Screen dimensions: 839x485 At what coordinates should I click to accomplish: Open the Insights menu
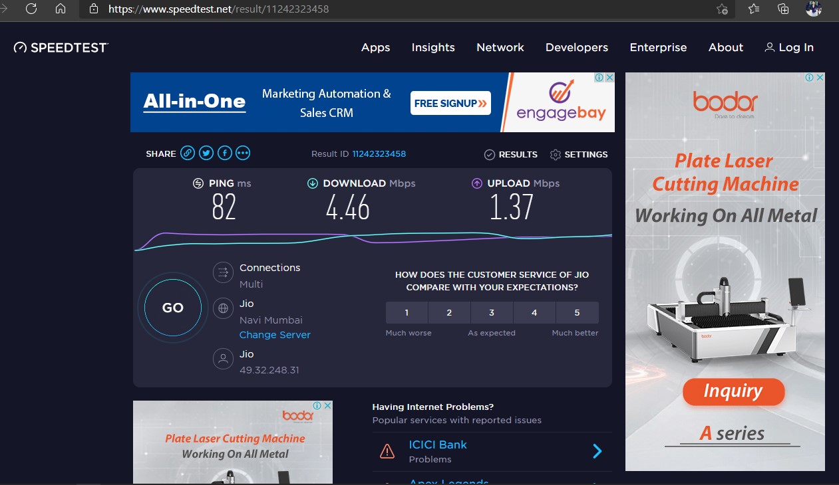pos(433,48)
